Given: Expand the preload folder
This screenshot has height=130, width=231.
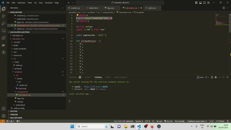Looking at the screenshot, I should coord(18,69).
